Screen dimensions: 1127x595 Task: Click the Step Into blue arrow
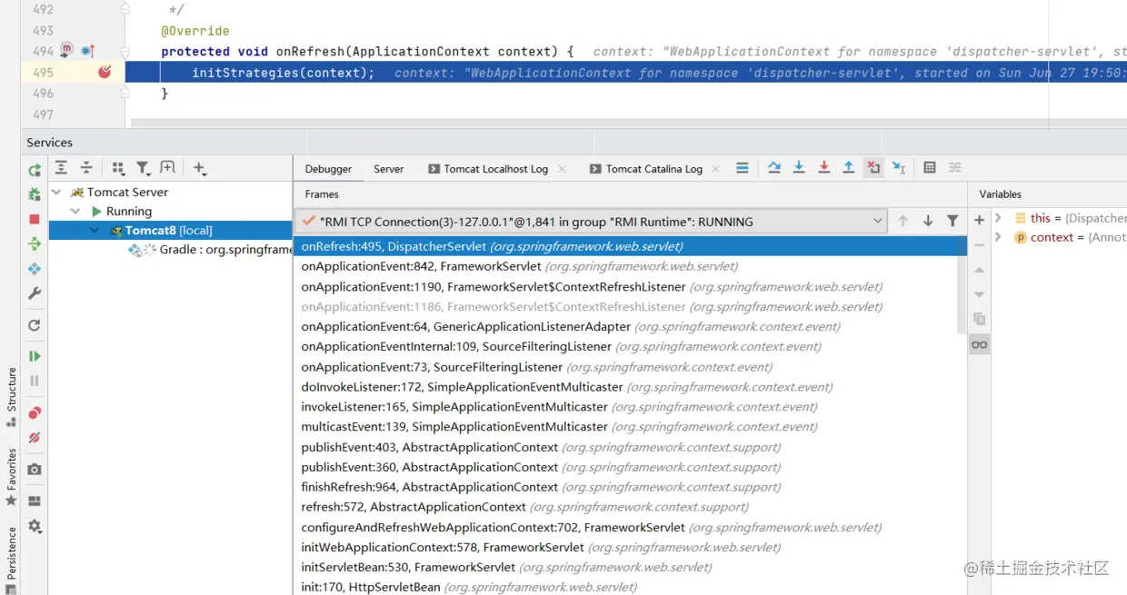799,168
